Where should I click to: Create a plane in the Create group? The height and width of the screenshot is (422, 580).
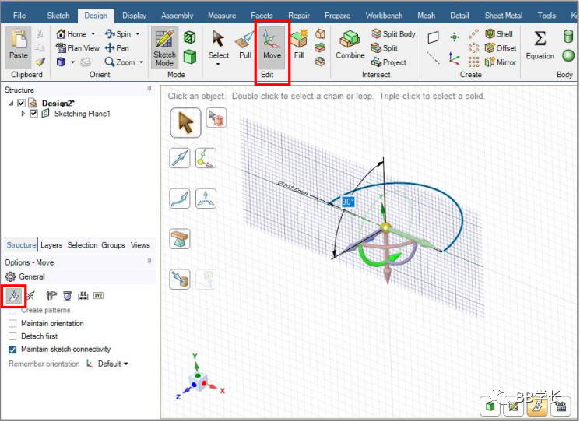(433, 37)
